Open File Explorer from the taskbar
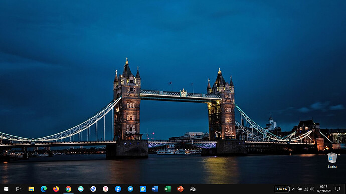 pos(31,189)
